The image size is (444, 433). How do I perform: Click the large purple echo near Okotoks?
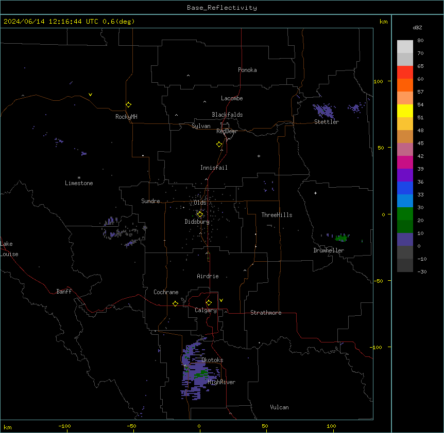[x=198, y=370]
